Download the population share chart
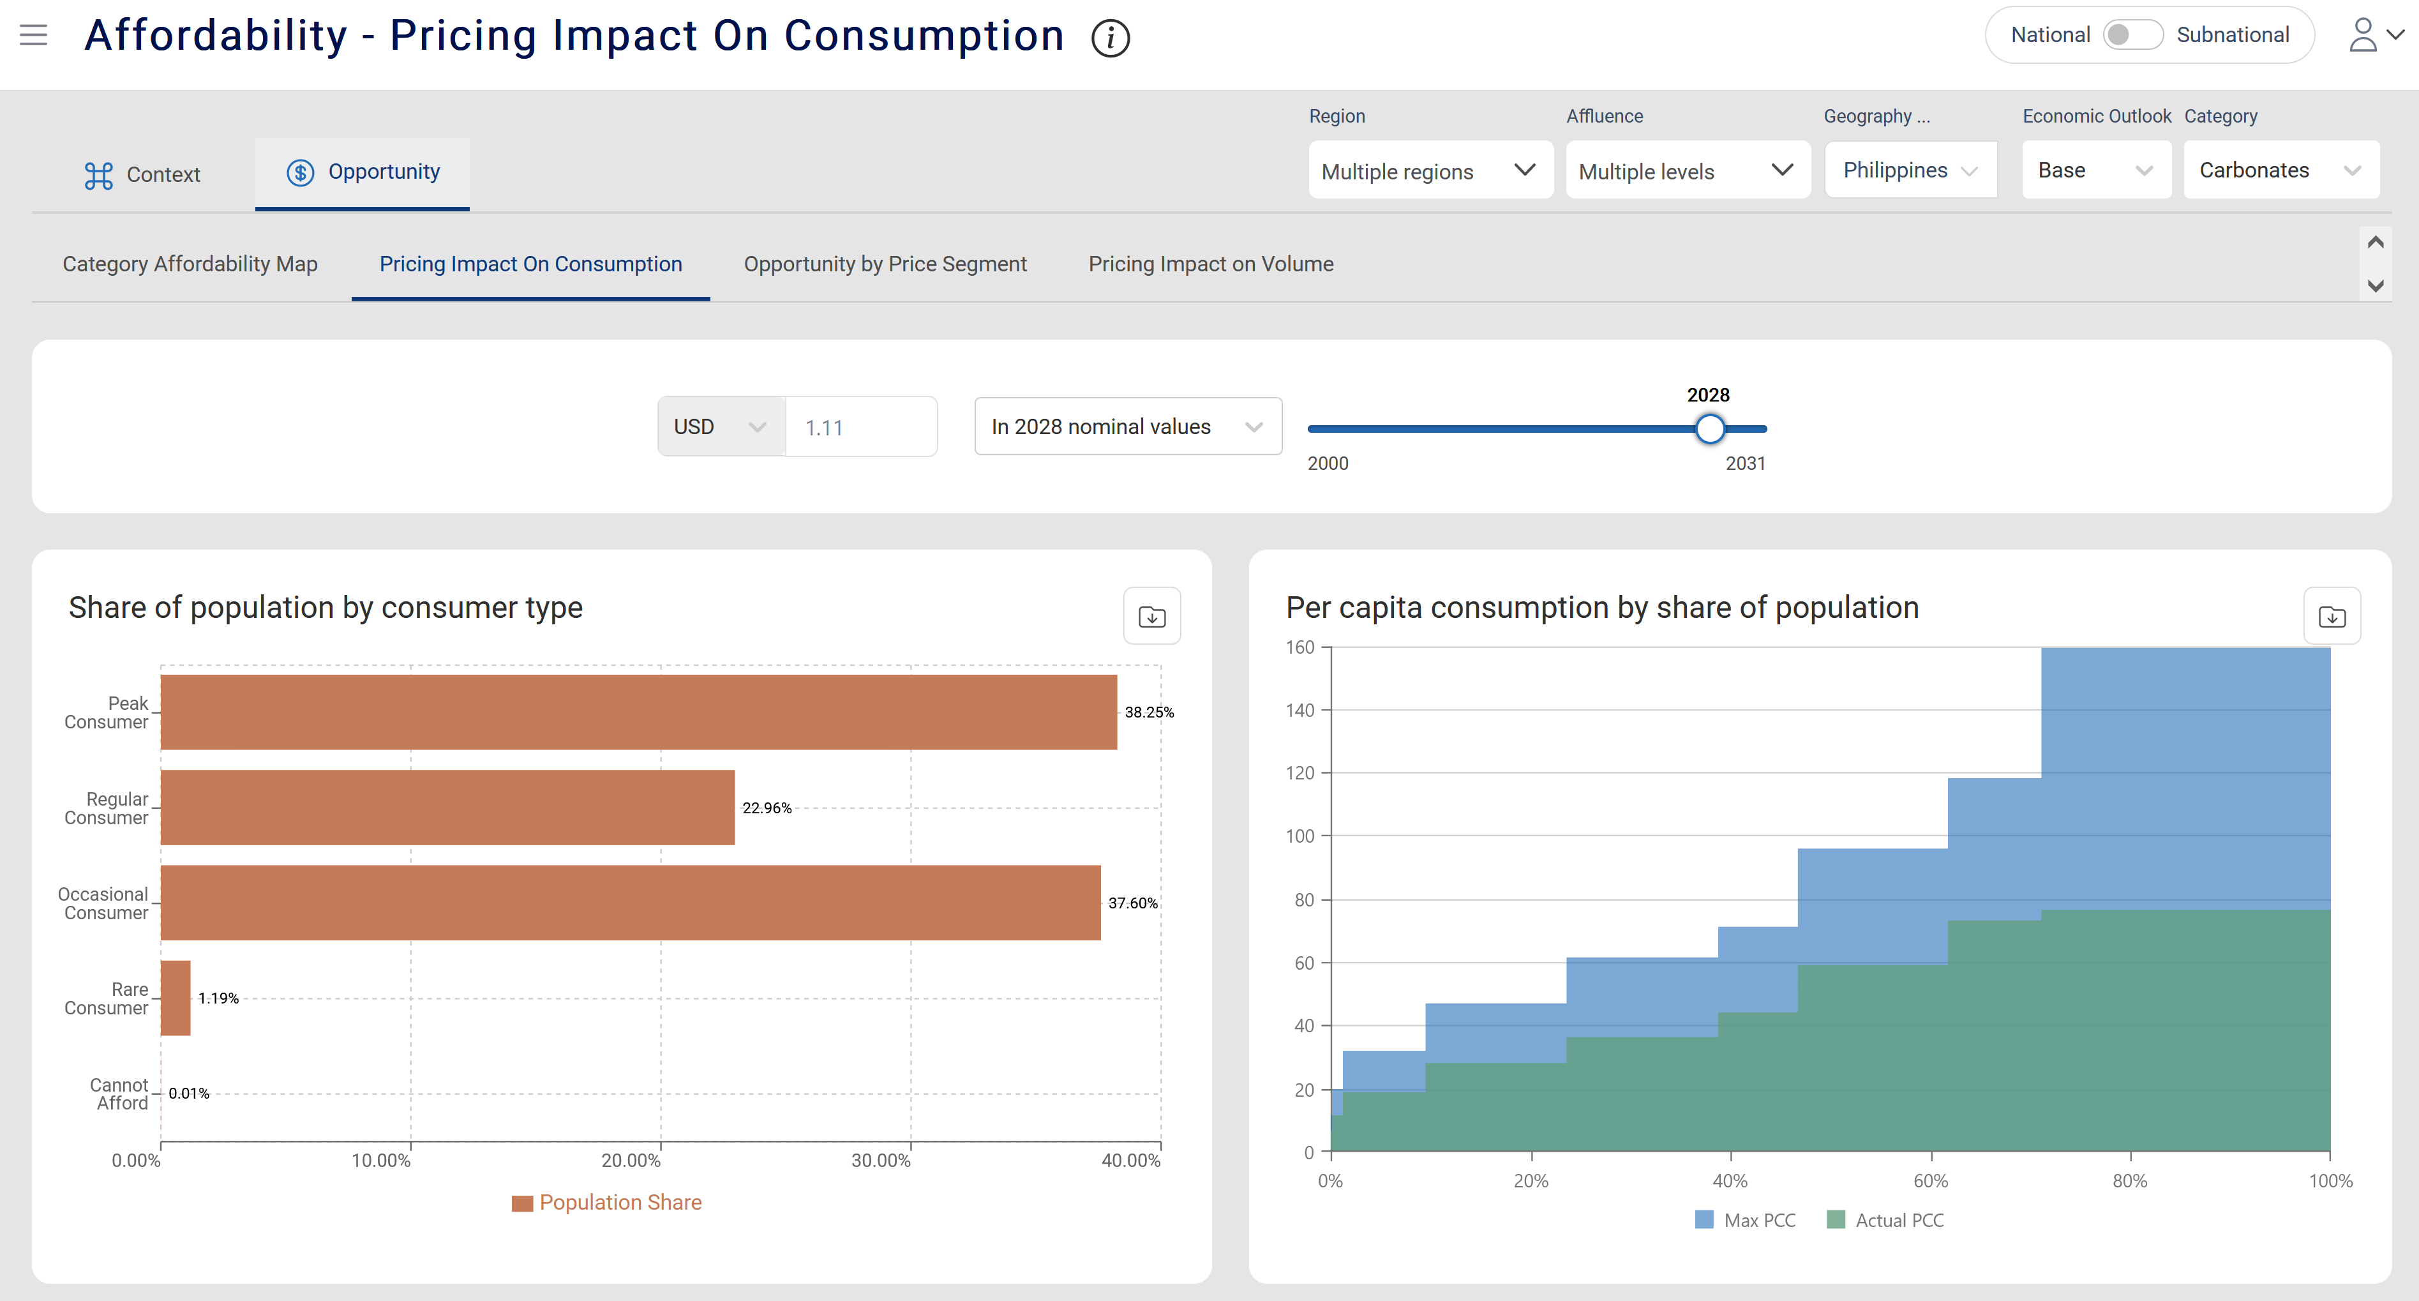The height and width of the screenshot is (1301, 2419). (1151, 616)
